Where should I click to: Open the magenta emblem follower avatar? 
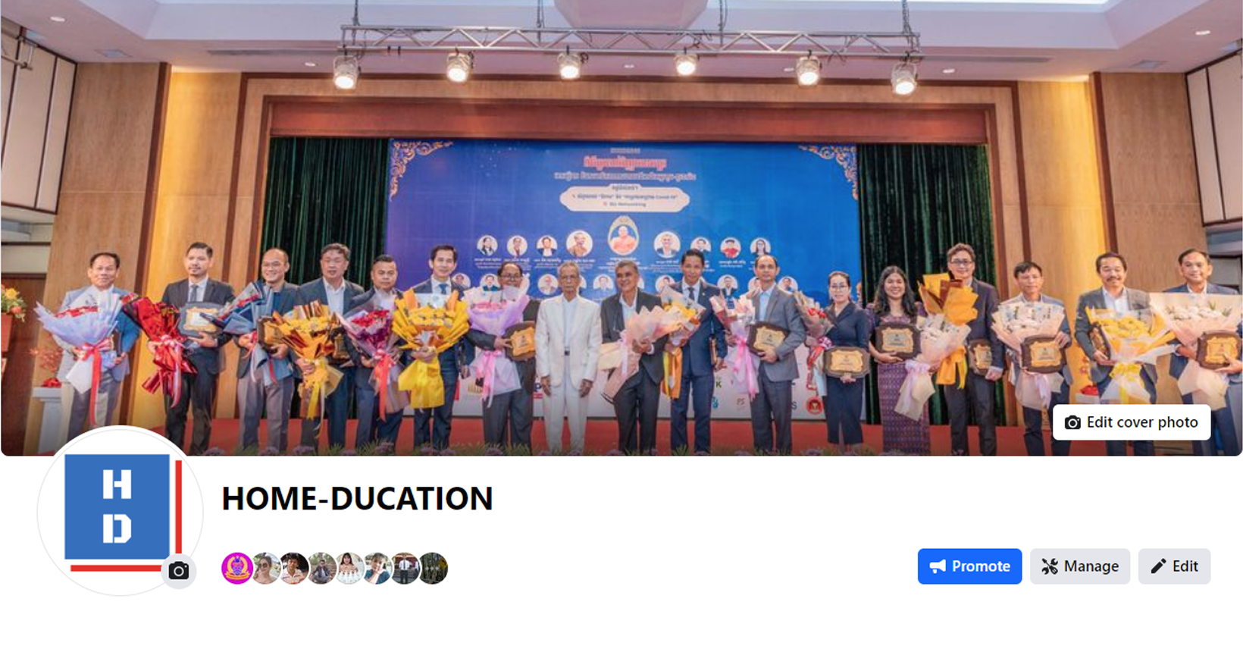pyautogui.click(x=237, y=568)
